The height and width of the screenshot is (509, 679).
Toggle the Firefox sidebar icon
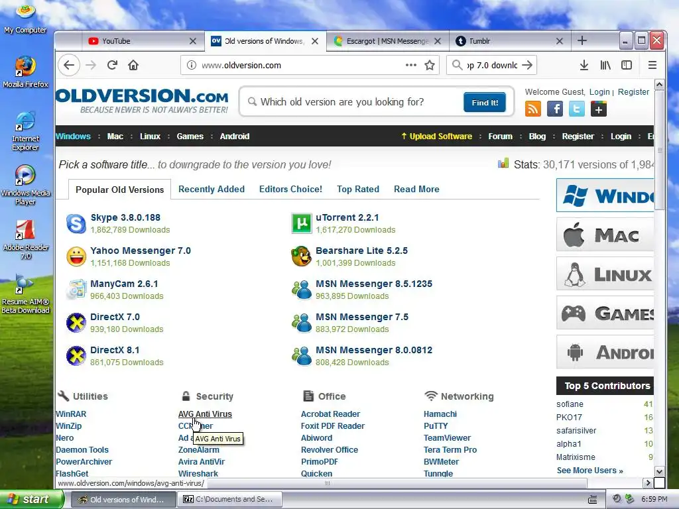[626, 65]
